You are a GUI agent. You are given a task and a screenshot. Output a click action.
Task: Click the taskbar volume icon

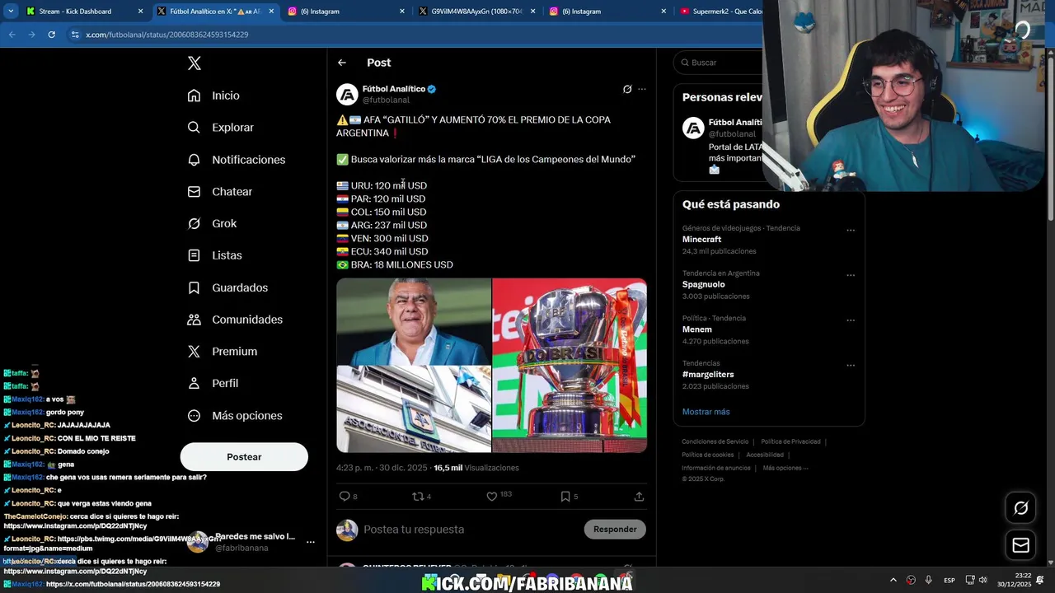[x=982, y=580]
